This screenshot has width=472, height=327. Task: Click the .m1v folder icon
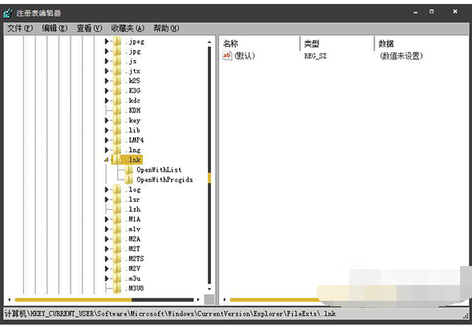pos(117,230)
